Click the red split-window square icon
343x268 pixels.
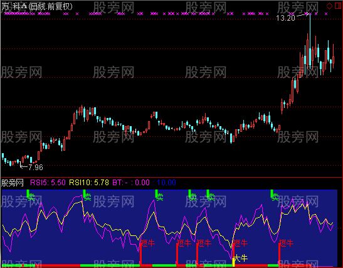338,6
